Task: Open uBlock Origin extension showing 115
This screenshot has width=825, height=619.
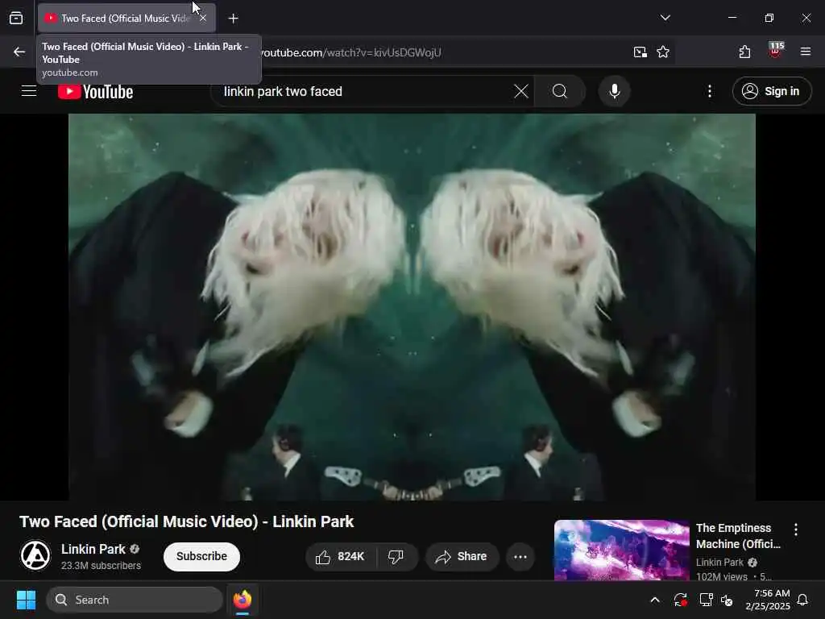Action: [776, 50]
